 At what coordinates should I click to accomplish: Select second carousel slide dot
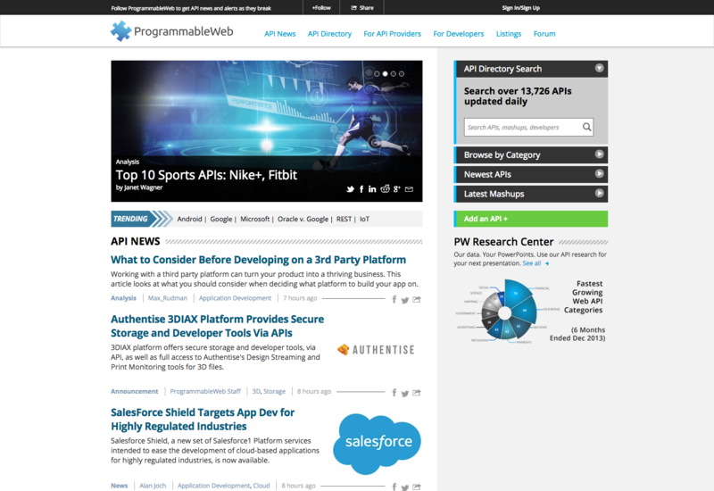click(385, 74)
